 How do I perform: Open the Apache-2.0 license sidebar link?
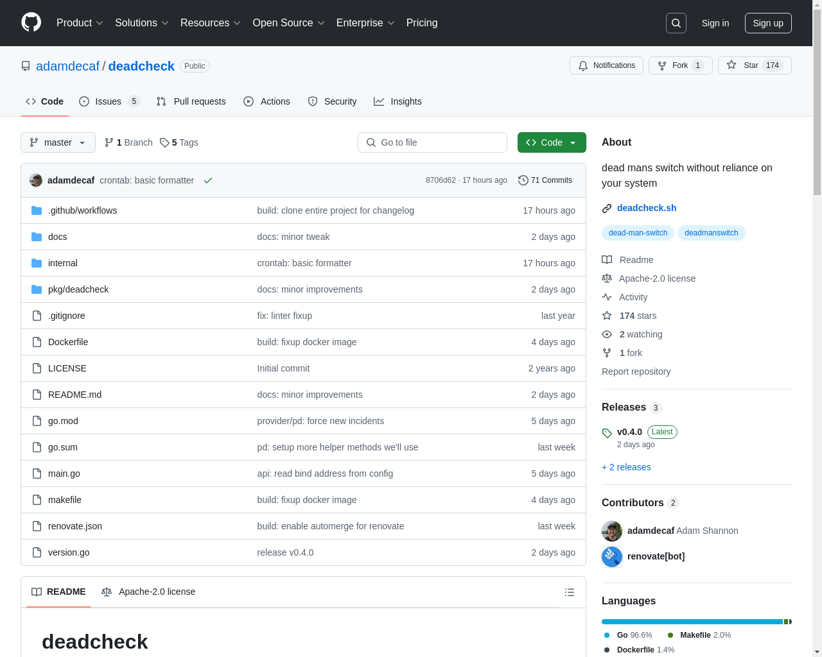(649, 278)
